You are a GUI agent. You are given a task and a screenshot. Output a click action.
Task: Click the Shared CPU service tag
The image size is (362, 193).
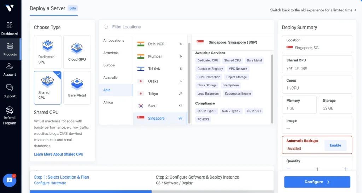coord(233,60)
